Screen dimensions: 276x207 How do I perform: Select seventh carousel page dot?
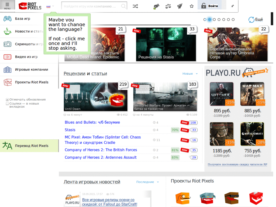click(233, 19)
